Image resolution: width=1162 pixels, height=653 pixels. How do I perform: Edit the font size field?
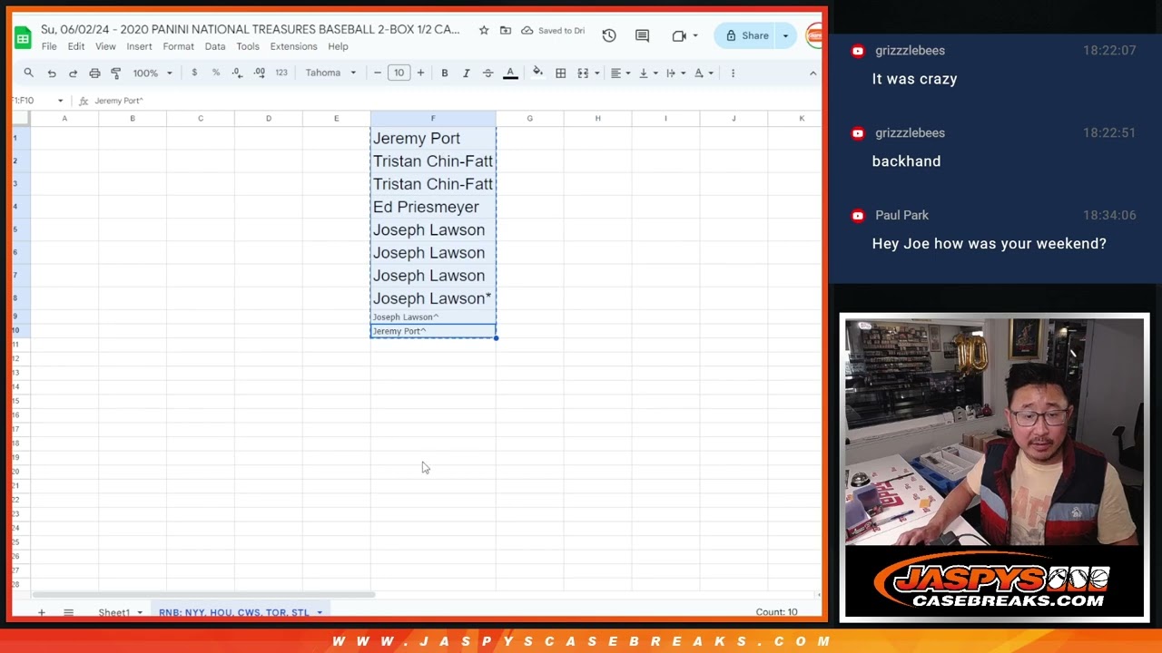tap(399, 73)
